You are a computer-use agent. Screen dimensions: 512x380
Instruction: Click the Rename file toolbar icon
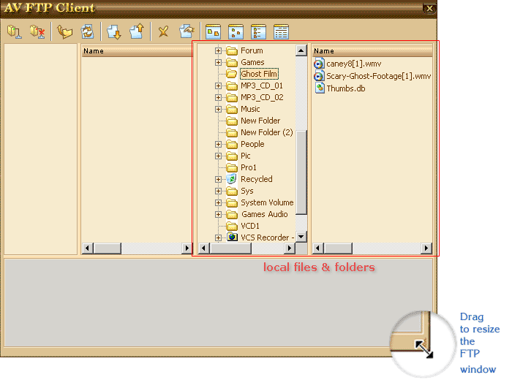pyautogui.click(x=187, y=31)
